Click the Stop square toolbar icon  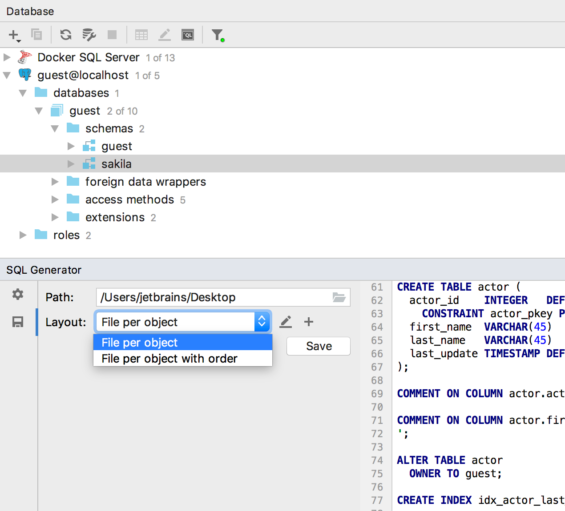pyautogui.click(x=112, y=35)
